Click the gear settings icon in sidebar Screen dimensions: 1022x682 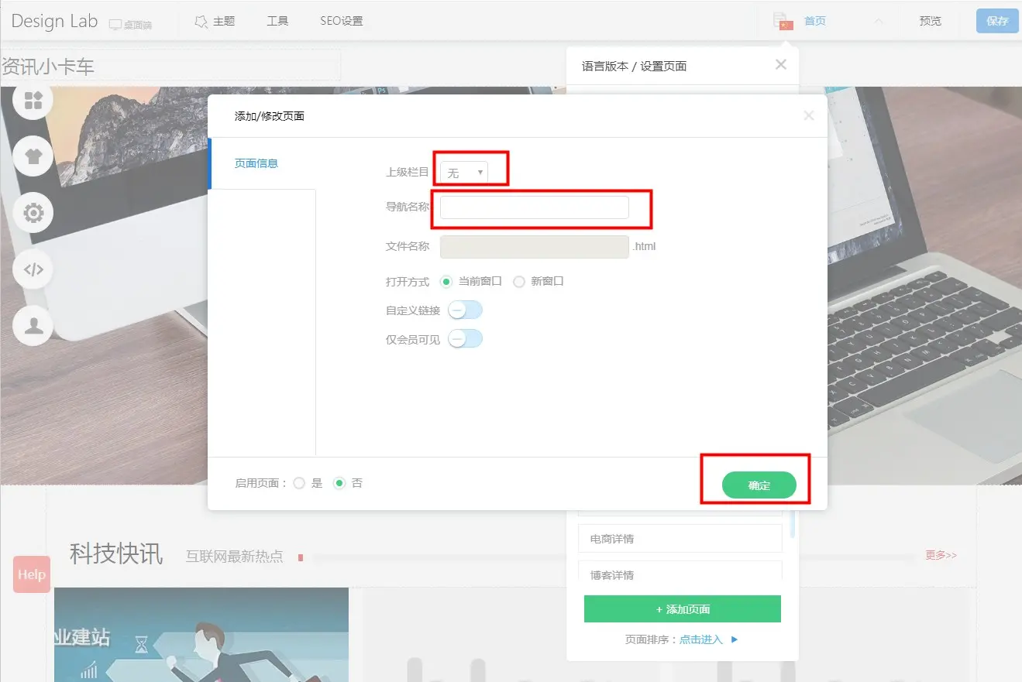(33, 213)
